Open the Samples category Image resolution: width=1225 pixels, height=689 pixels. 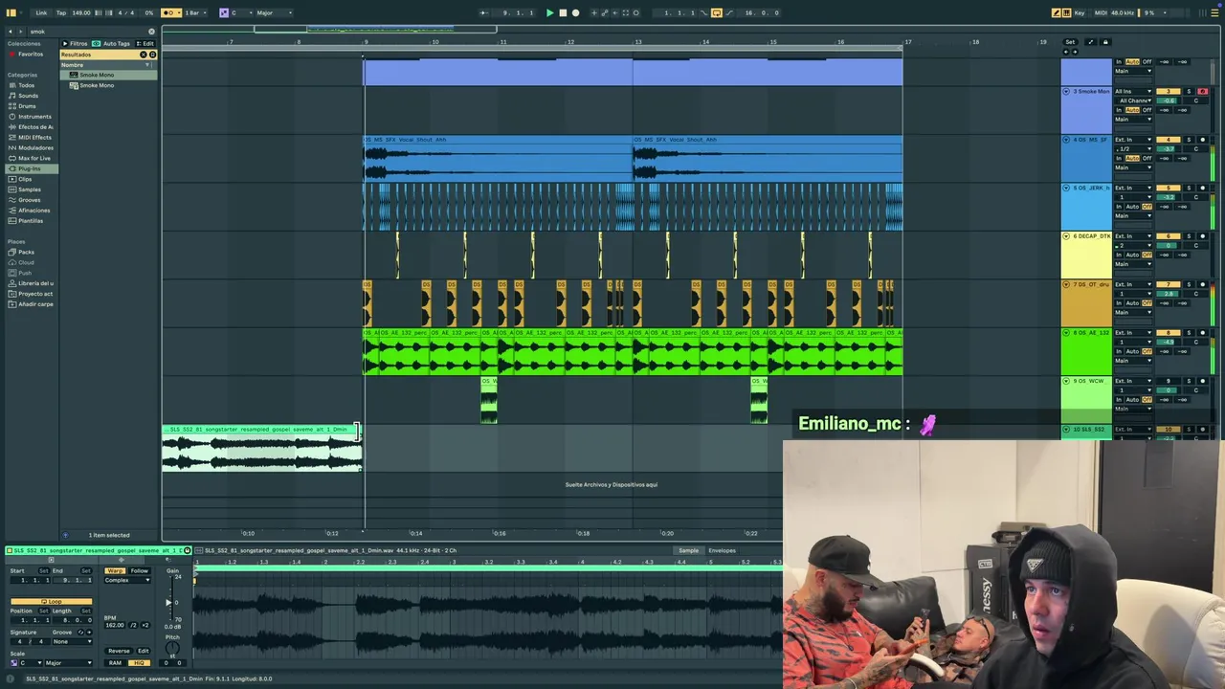coord(31,189)
